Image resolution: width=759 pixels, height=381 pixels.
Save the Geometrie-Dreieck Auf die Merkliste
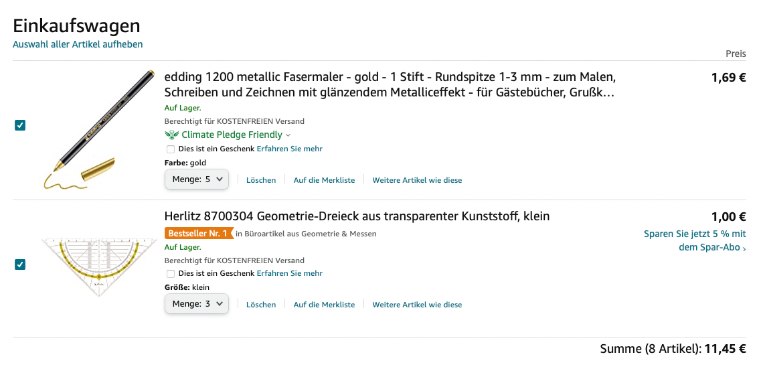(x=324, y=305)
